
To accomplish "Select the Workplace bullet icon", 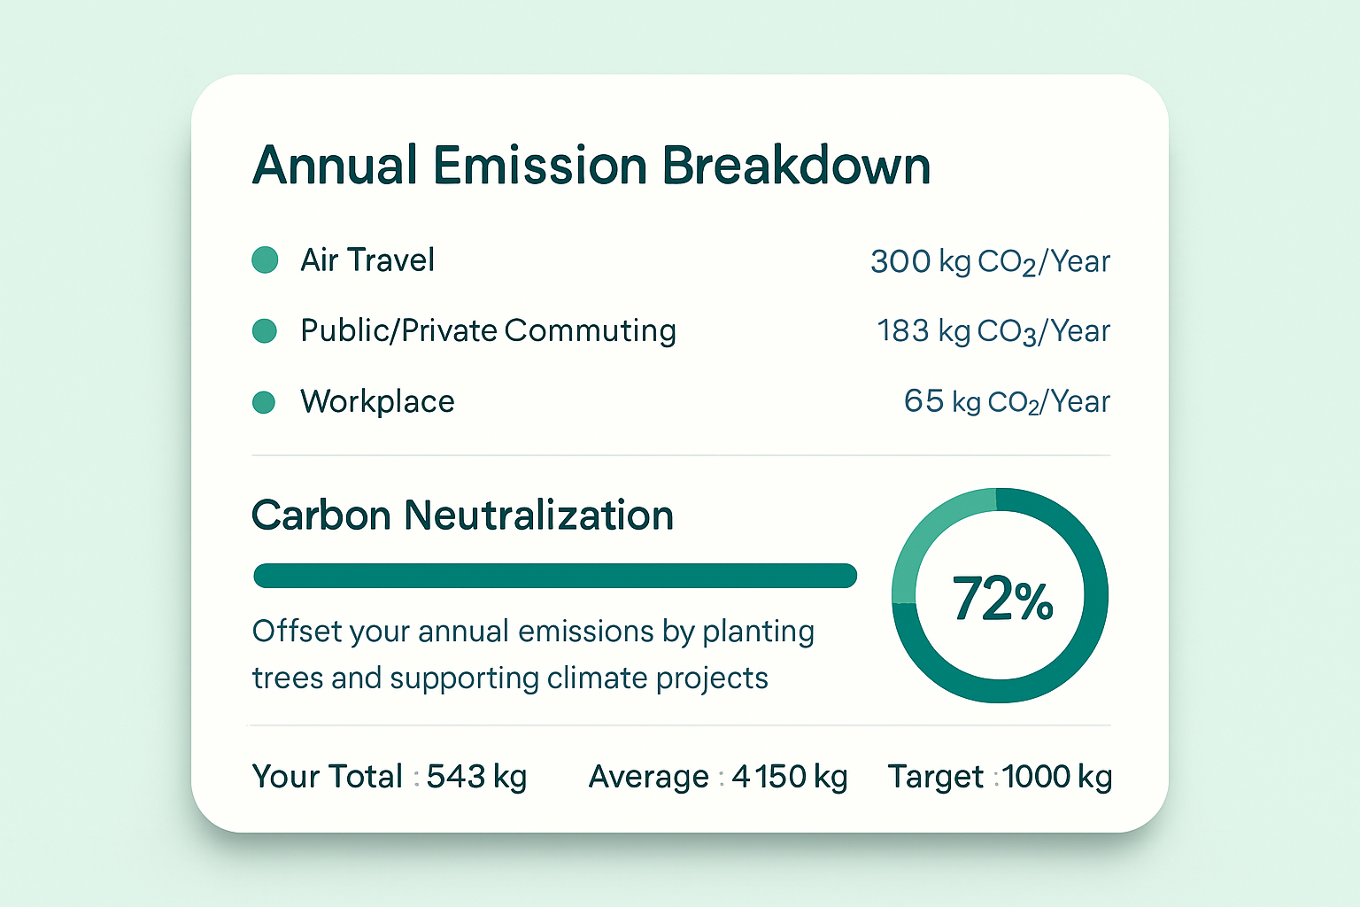I will (265, 401).
